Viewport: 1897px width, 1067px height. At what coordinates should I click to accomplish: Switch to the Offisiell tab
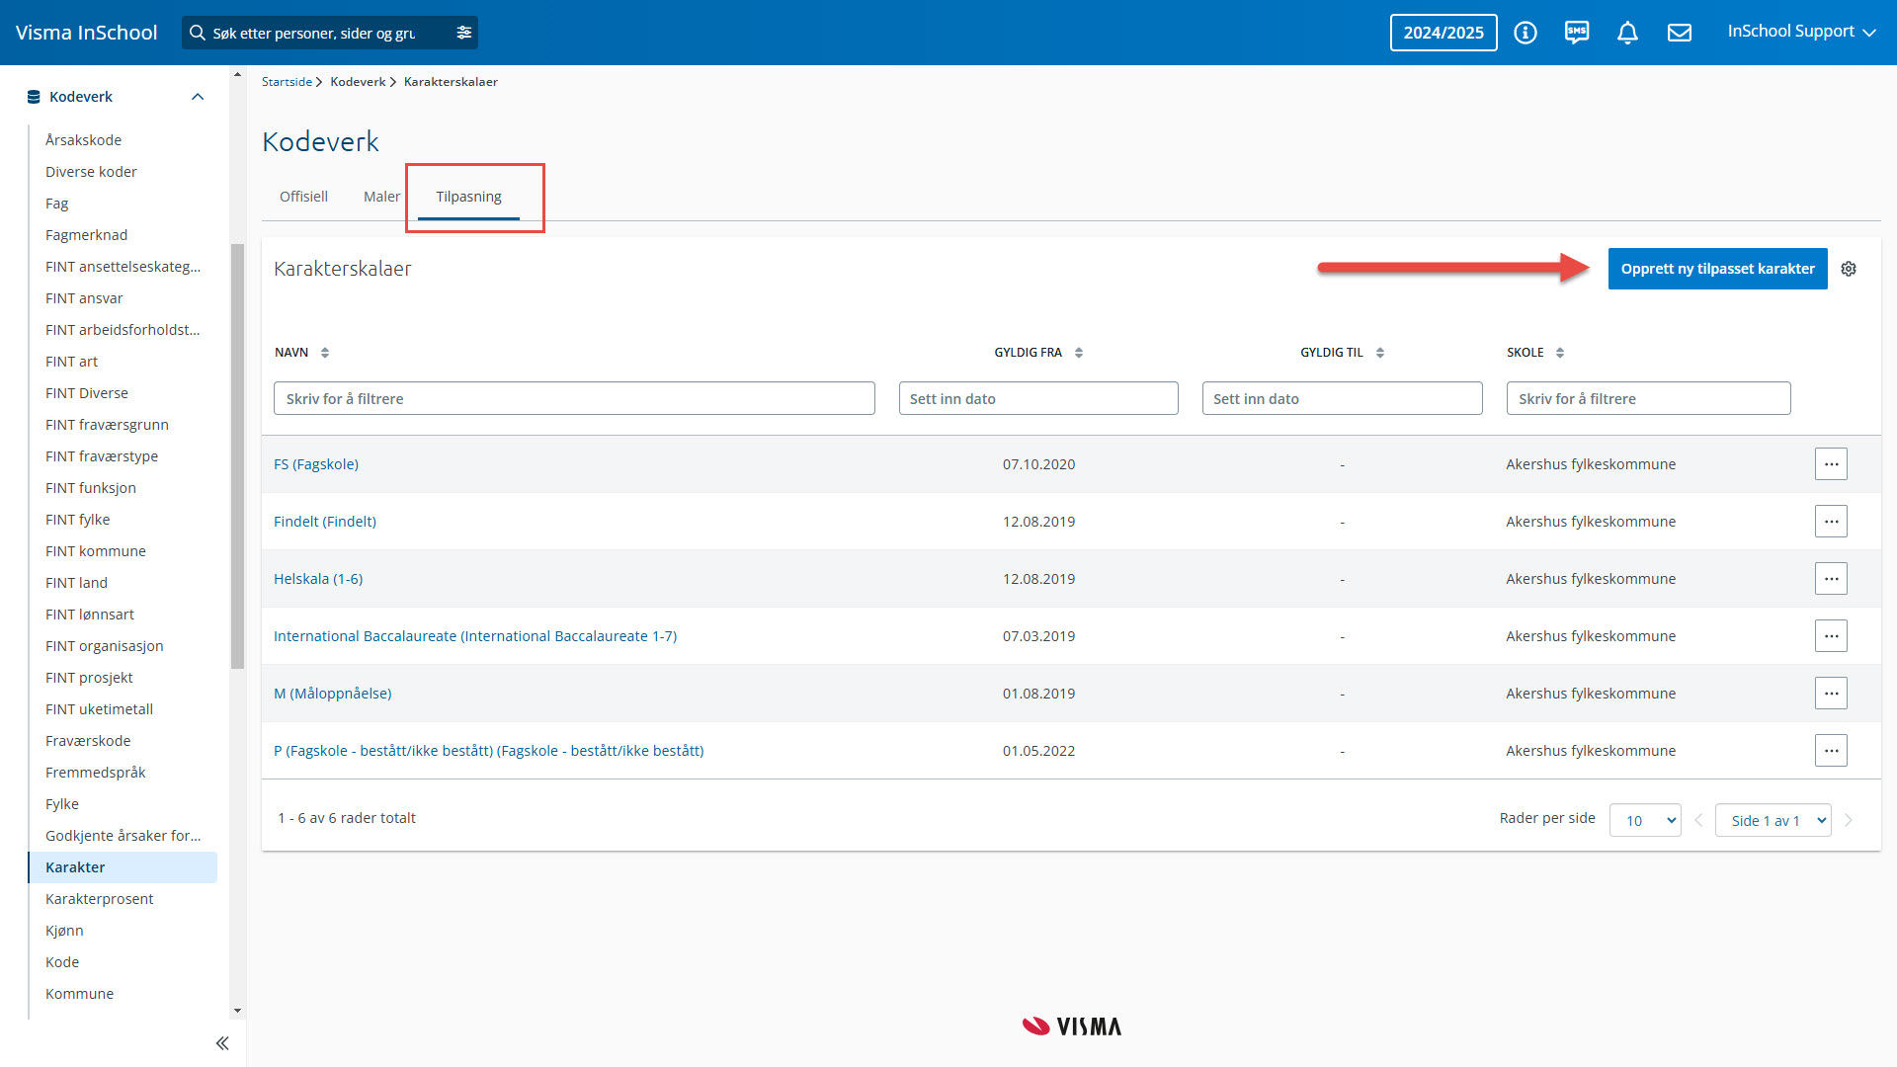[x=303, y=197]
